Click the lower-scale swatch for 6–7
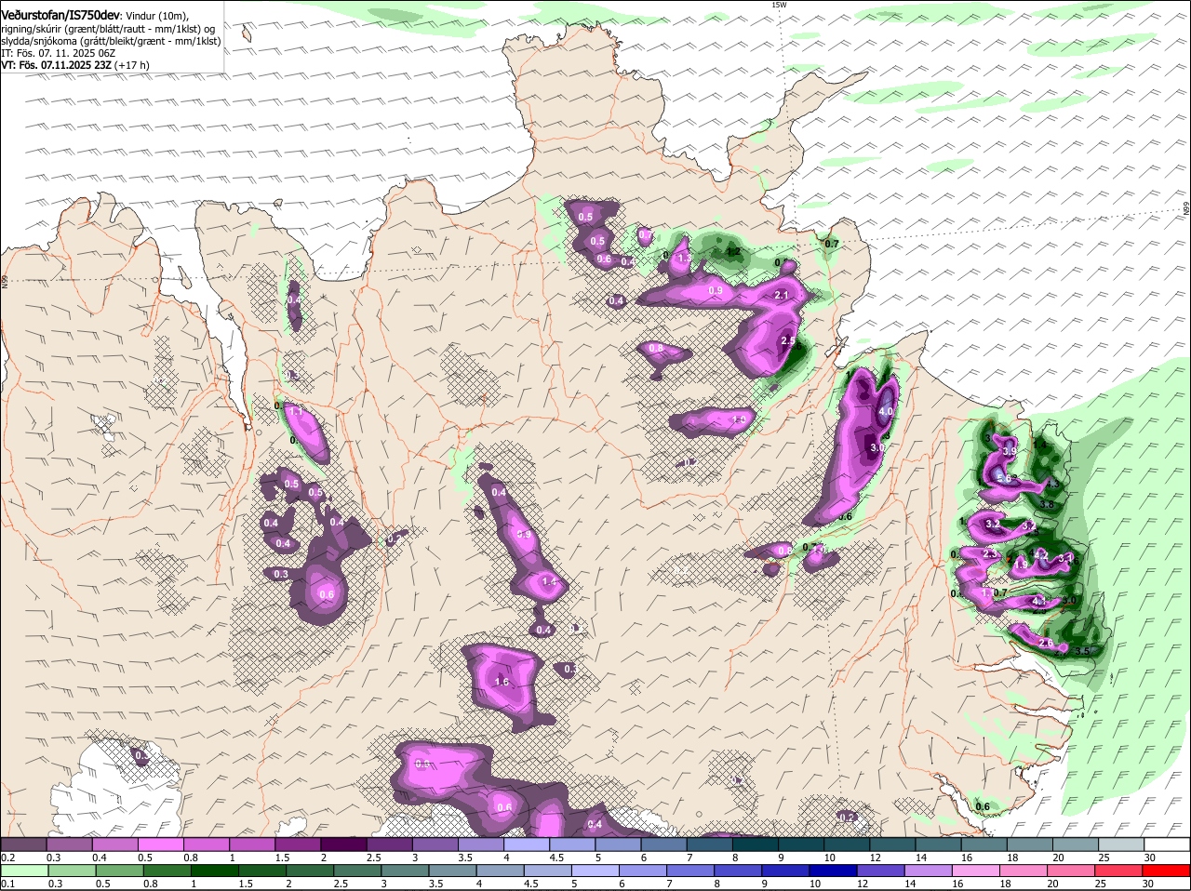1191x891 pixels. point(644,871)
